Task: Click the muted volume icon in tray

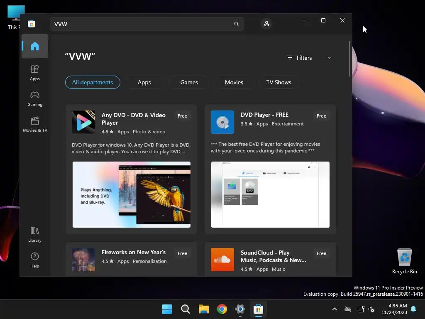Action: click(371, 309)
